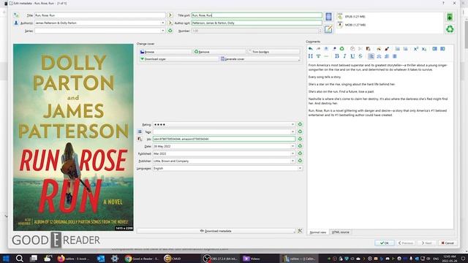Click the superscript icon
468x263 pixels.
(x=416, y=49)
